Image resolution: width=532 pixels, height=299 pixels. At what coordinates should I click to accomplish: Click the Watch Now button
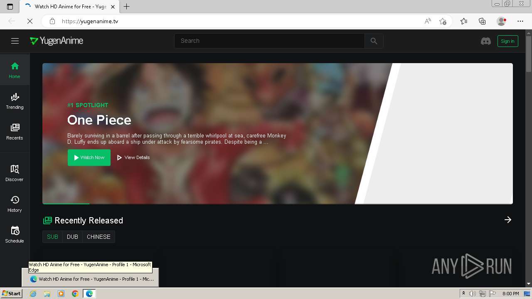[x=89, y=157]
